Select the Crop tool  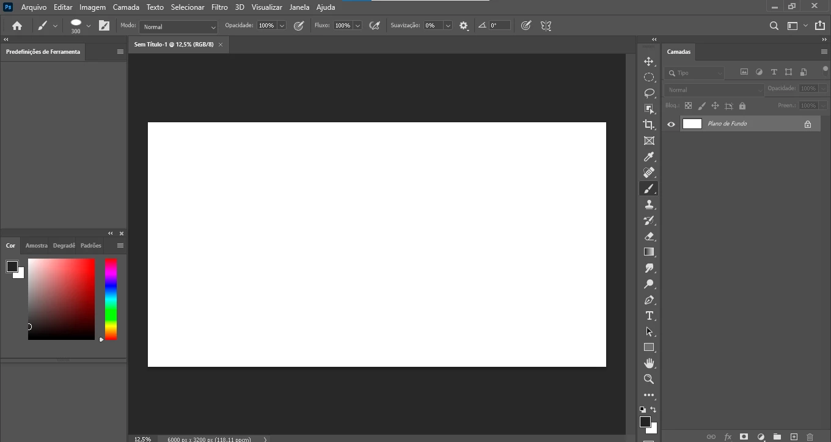click(649, 125)
